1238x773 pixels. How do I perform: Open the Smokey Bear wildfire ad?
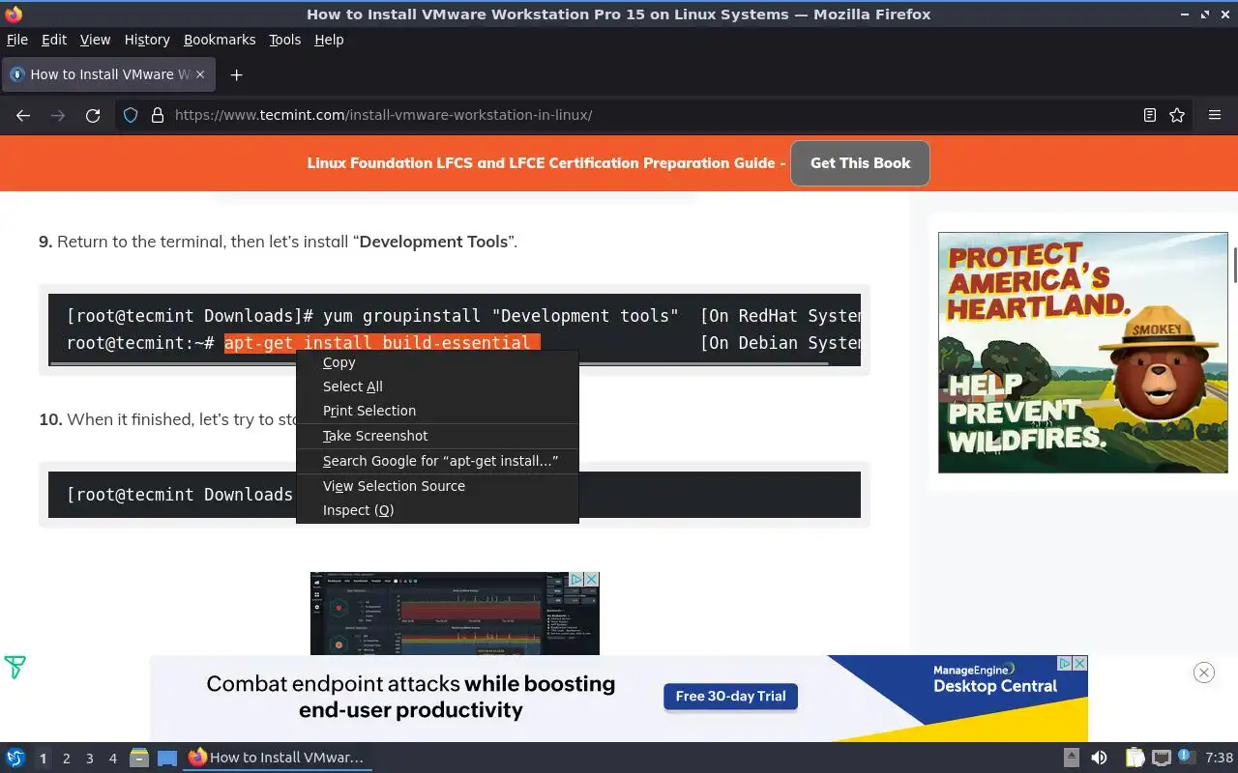(x=1082, y=353)
